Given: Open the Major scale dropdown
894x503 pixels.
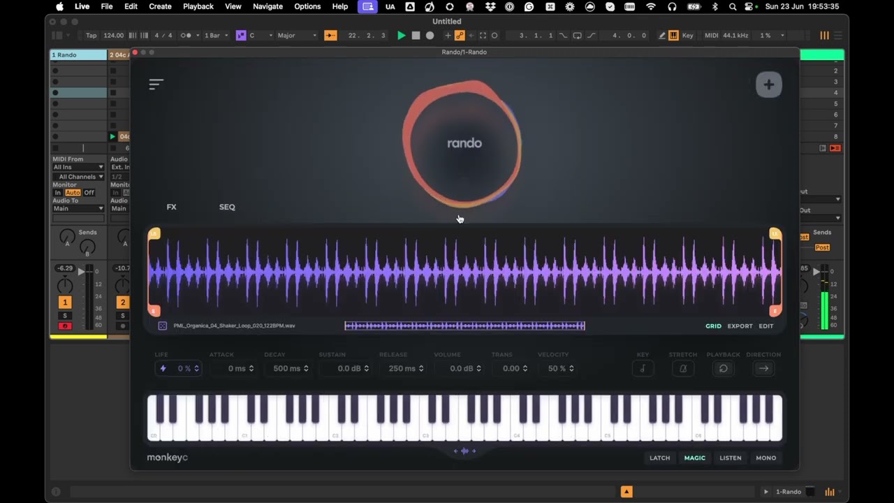Looking at the screenshot, I should pos(297,36).
